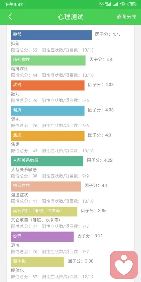141x282 pixels.
Task: Tap the Wi-Fi status icon
Action: point(123,4)
